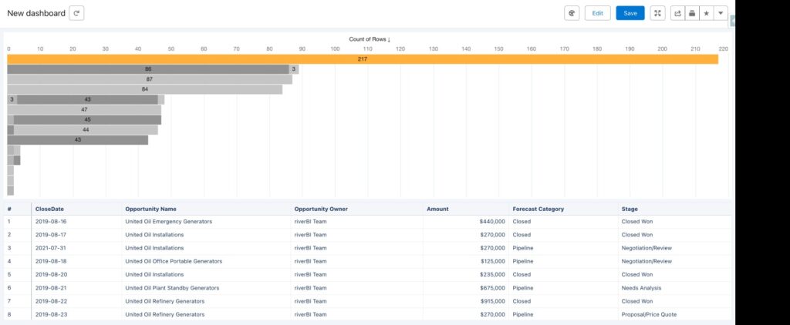
Task: Refresh the dashboard with the reload icon
Action: pyautogui.click(x=76, y=13)
